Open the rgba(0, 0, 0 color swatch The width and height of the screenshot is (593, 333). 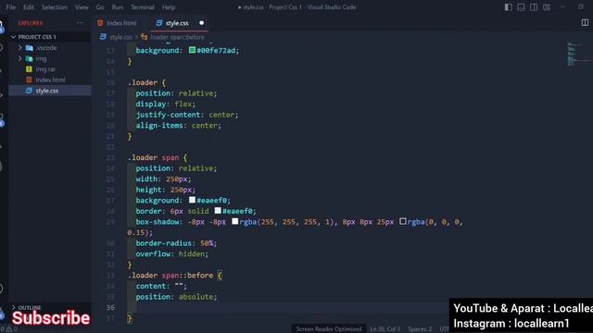coord(403,222)
